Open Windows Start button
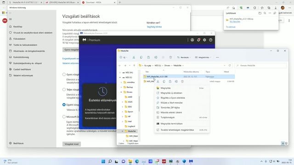This screenshot has height=165, width=294. click(x=103, y=161)
